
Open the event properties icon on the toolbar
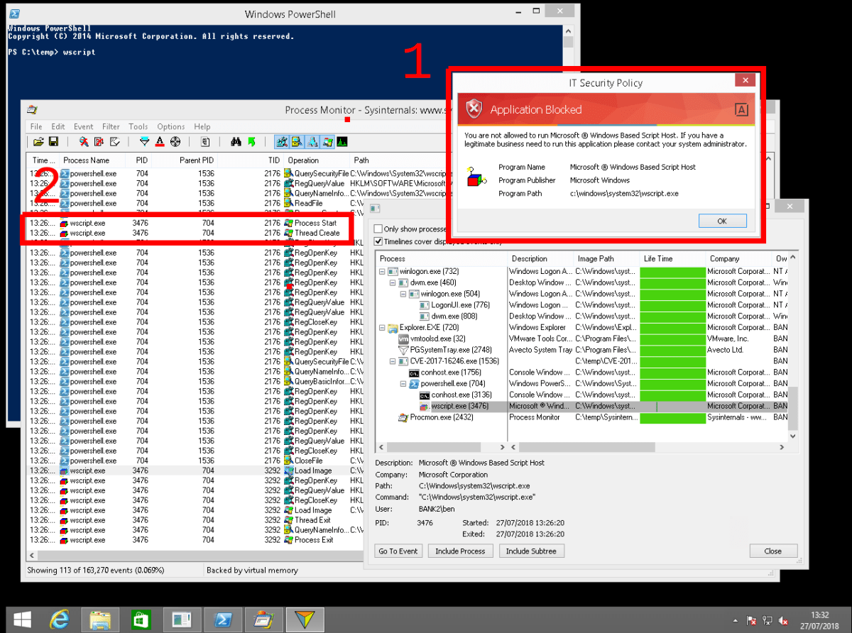tap(205, 141)
